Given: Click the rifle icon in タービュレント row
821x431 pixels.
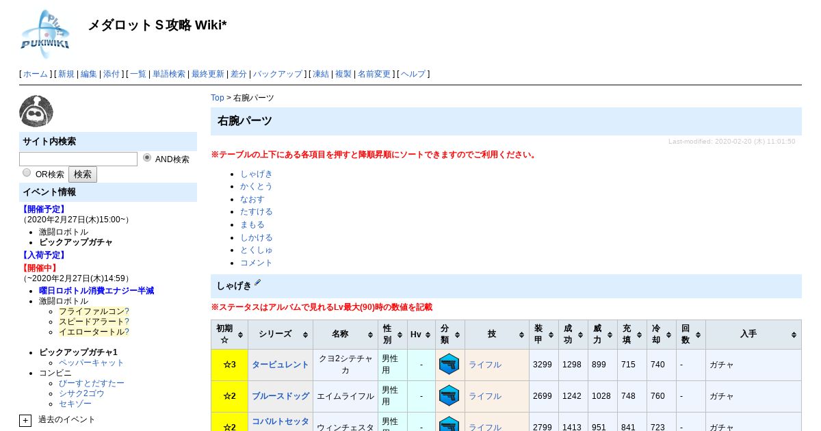Looking at the screenshot, I should (x=449, y=364).
